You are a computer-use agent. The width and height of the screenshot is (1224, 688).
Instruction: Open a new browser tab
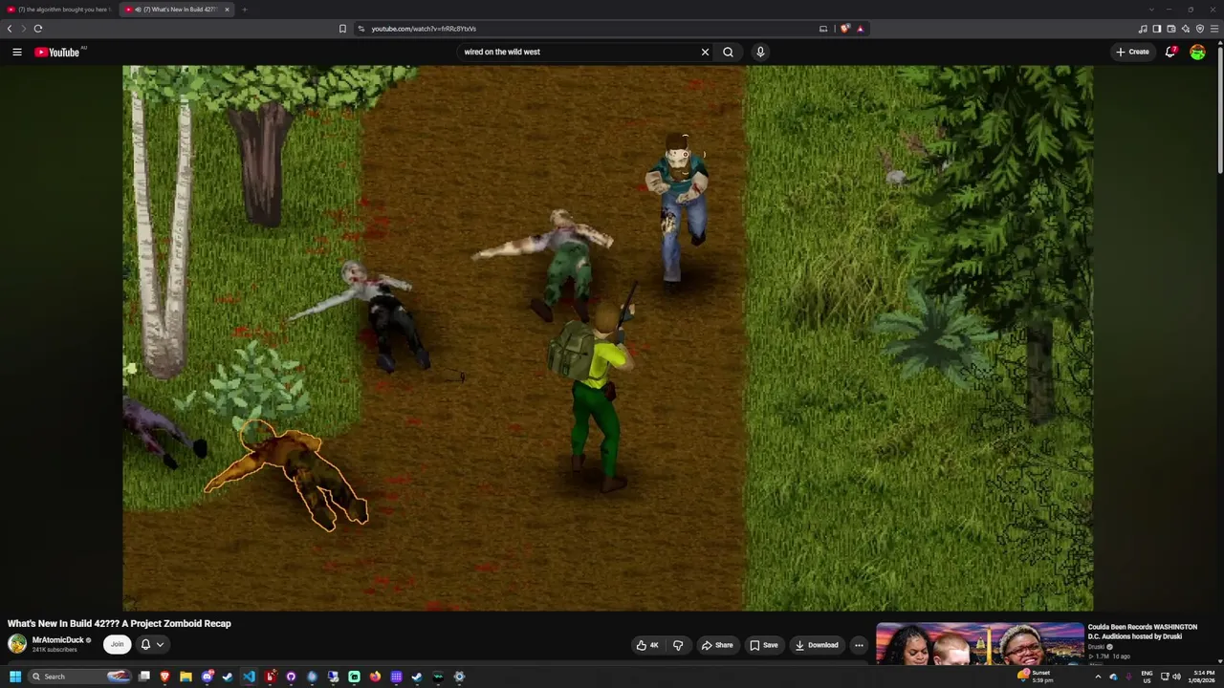pyautogui.click(x=244, y=10)
